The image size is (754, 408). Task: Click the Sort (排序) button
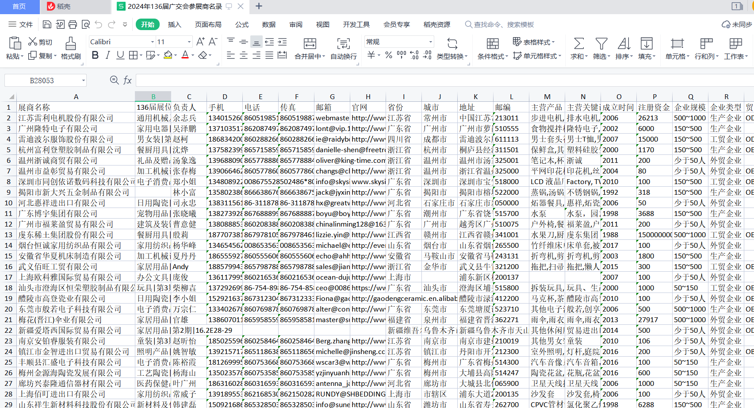[624, 49]
